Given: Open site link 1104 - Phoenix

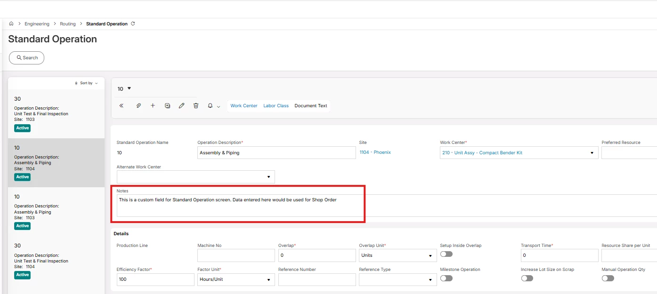Looking at the screenshot, I should [375, 152].
